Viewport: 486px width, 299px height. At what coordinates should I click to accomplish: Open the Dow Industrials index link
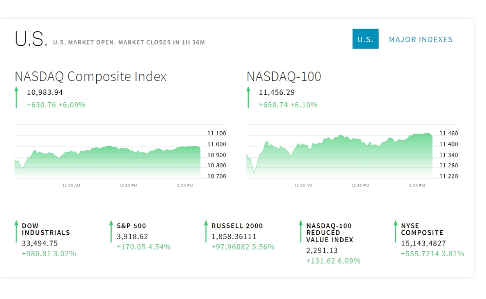(46, 229)
